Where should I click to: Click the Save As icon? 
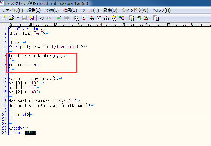coord(32,18)
